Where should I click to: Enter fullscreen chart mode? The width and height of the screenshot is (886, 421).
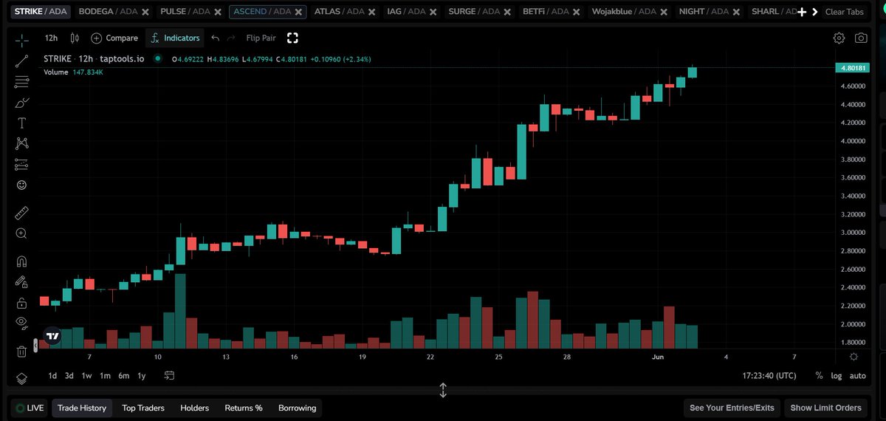tap(292, 38)
